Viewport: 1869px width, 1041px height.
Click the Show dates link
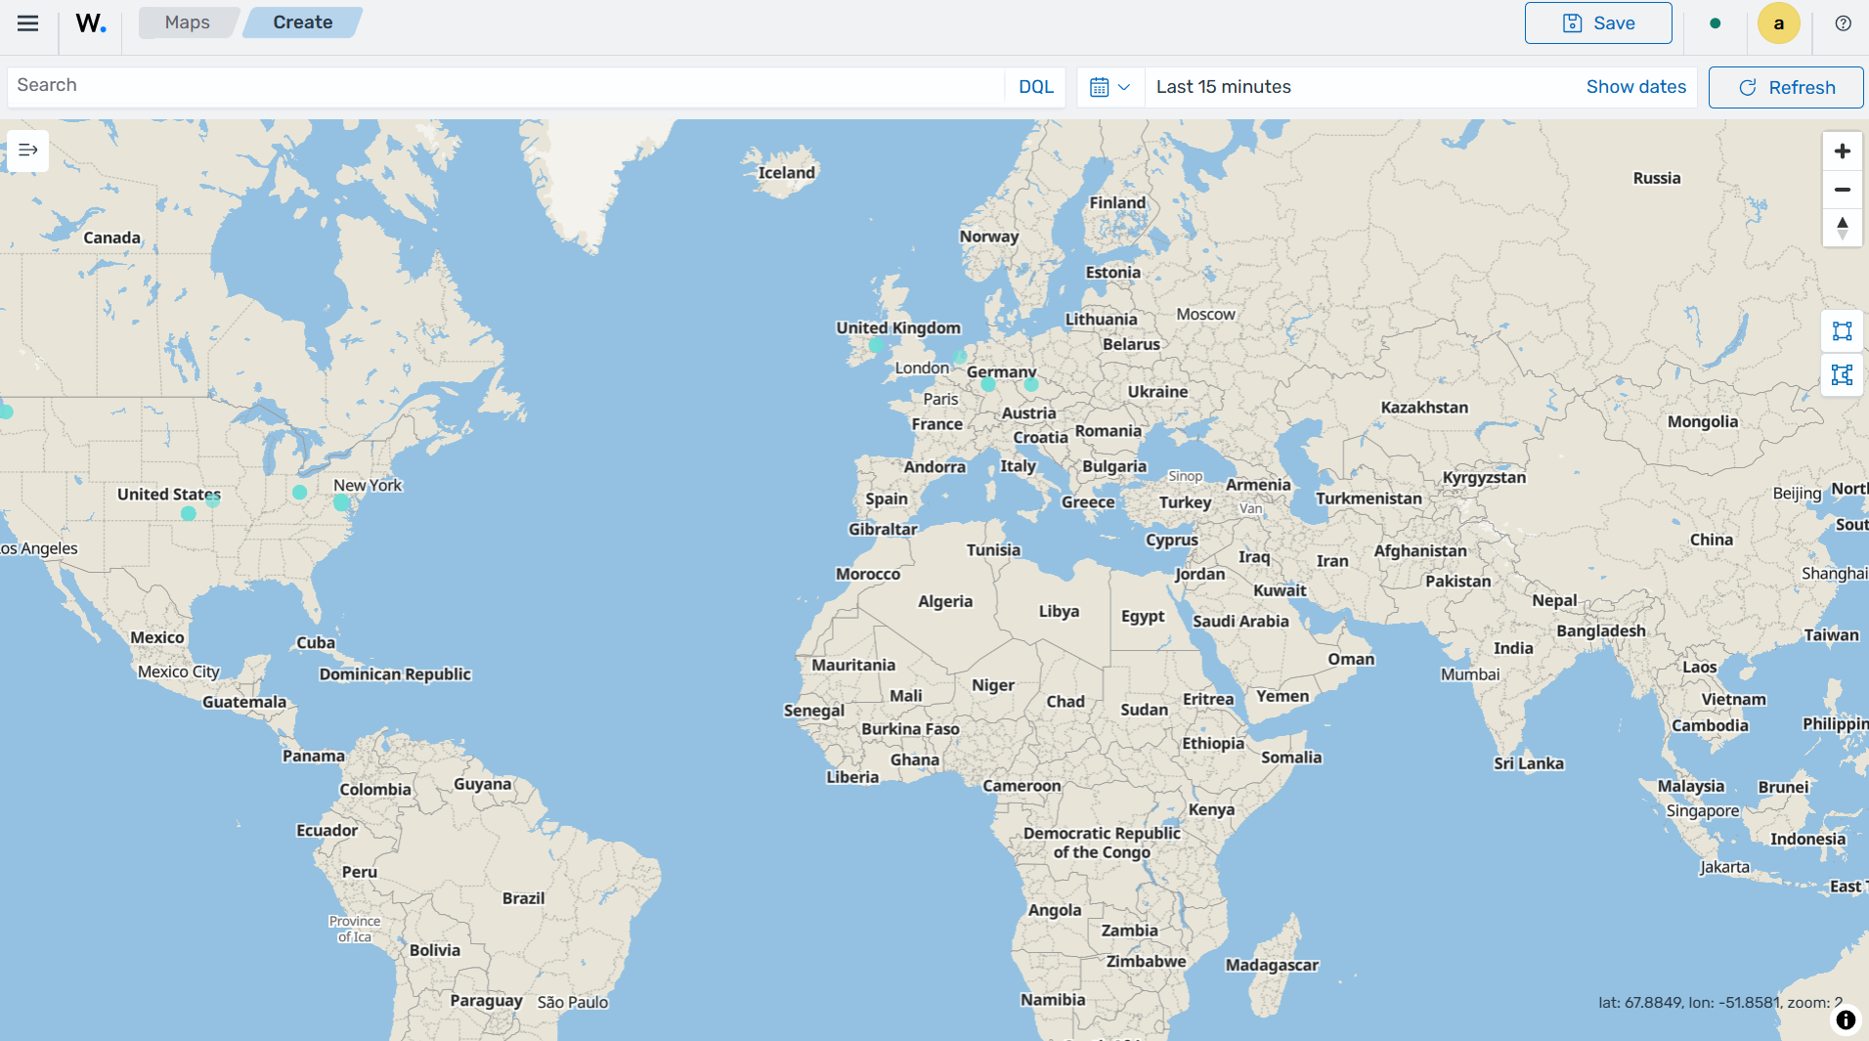click(1635, 87)
